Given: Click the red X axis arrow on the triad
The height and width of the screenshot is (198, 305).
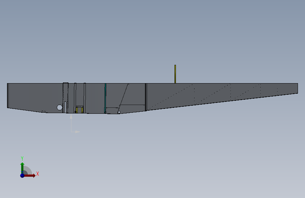Looking at the screenshot, I should pos(30,175).
